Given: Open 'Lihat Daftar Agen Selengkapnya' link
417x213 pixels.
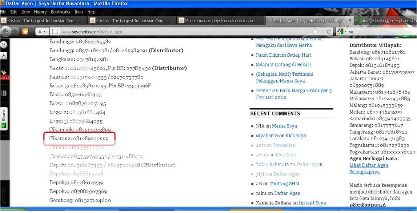Looking at the screenshot, I should pos(368,168).
